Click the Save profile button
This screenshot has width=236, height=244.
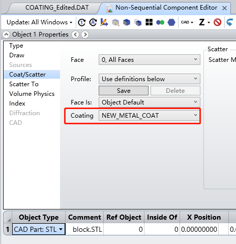[x=124, y=91]
